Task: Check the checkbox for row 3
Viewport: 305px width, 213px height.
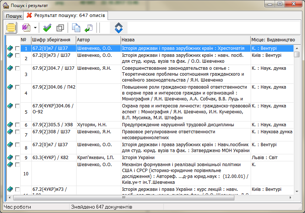Action: (17, 68)
